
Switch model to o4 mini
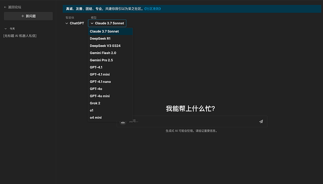click(x=110, y=118)
